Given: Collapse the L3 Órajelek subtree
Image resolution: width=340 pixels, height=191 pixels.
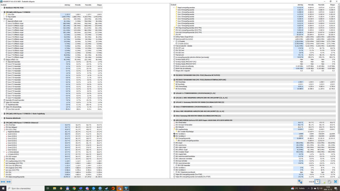Looking at the screenshot, I should 174,41.
